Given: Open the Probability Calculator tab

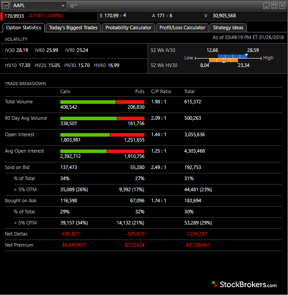Looking at the screenshot, I should click(x=128, y=28).
